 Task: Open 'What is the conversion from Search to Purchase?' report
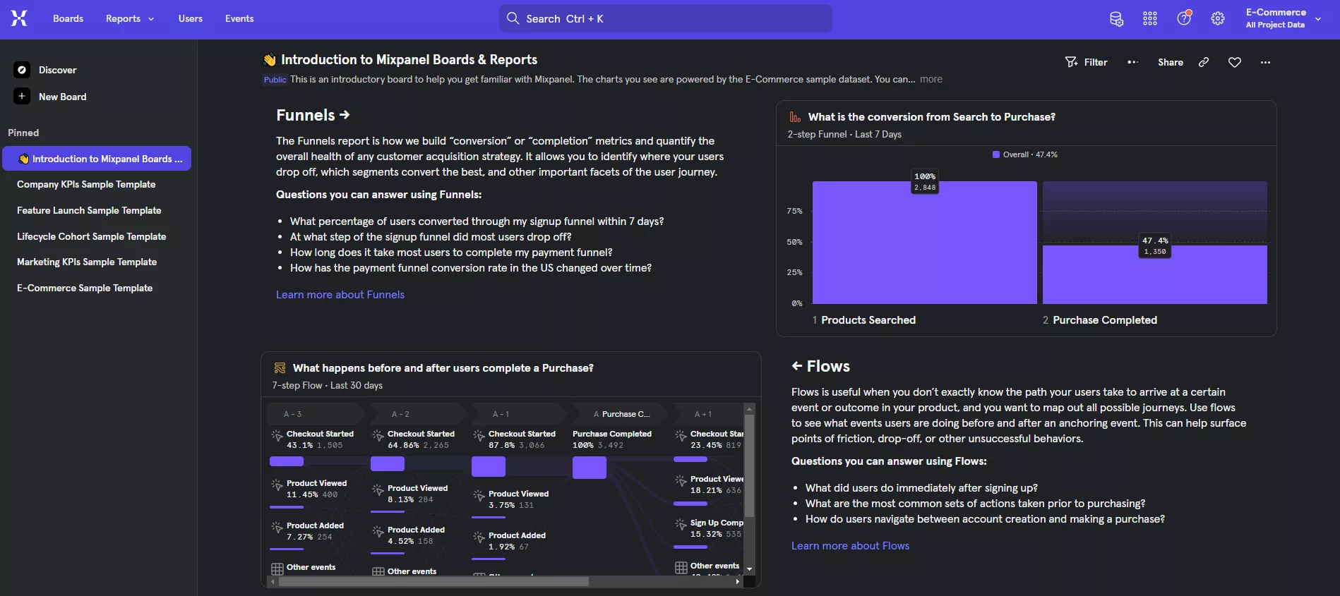(x=931, y=117)
